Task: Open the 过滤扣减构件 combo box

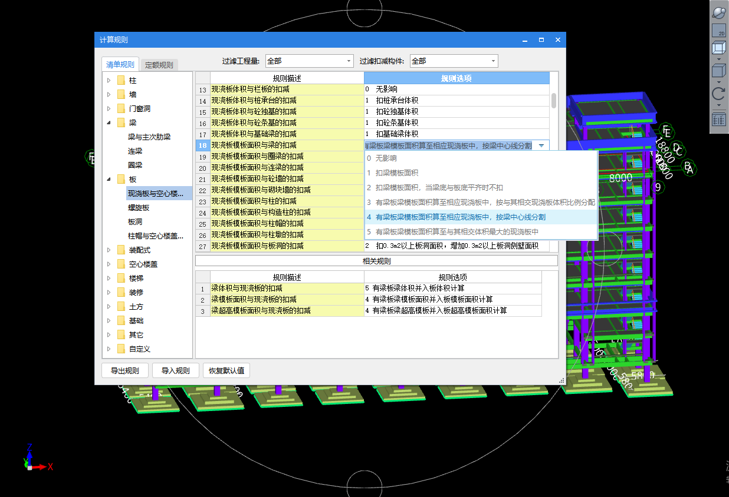Action: point(454,61)
